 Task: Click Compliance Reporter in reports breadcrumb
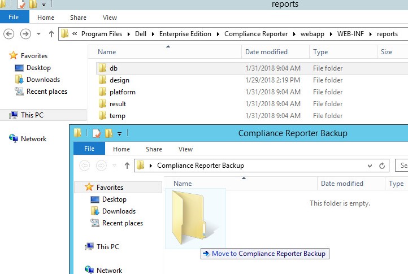[256, 34]
